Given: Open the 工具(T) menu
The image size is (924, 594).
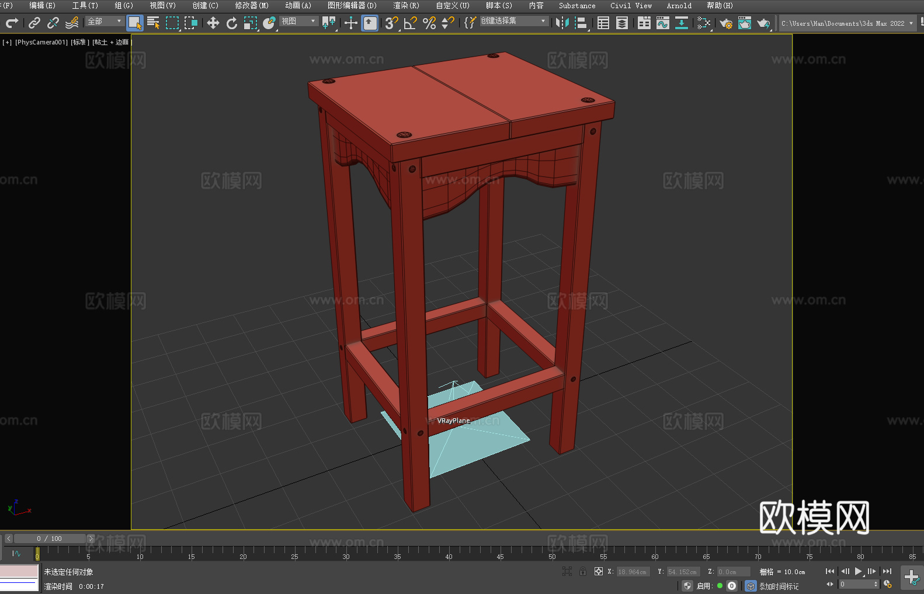Looking at the screenshot, I should coord(85,5).
